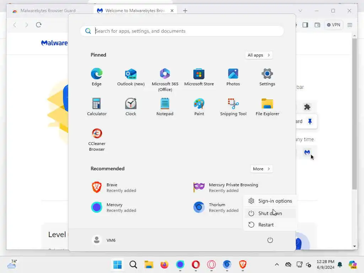Launch the Photos app
Image resolution: width=364 pixels, height=273 pixels.
coord(233,77)
